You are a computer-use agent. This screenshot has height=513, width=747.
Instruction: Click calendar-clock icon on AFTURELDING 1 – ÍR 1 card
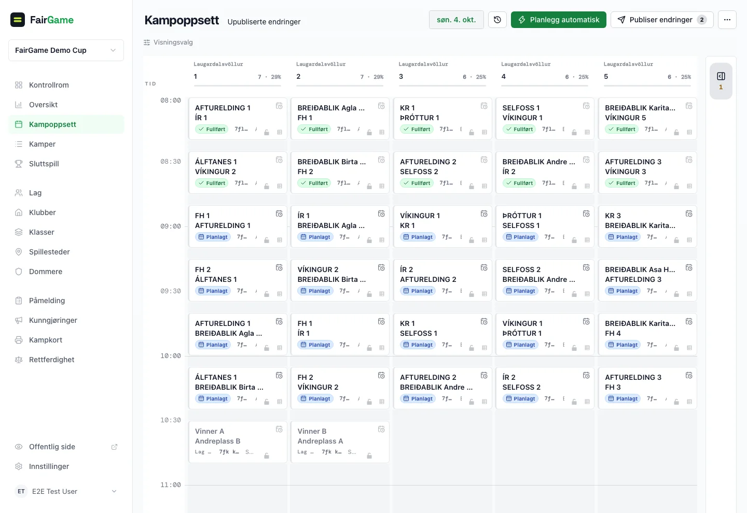[279, 106]
